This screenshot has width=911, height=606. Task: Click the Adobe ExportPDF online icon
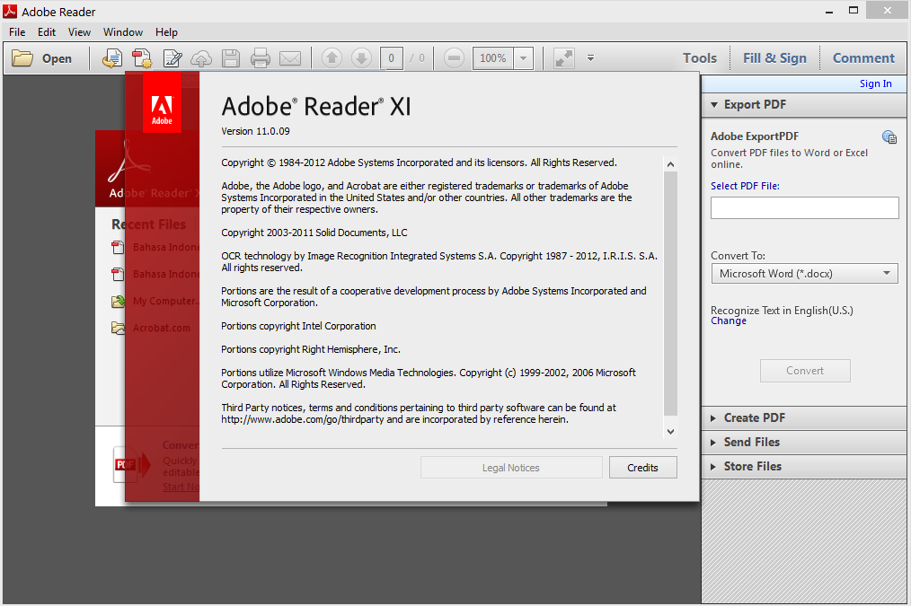coord(889,137)
